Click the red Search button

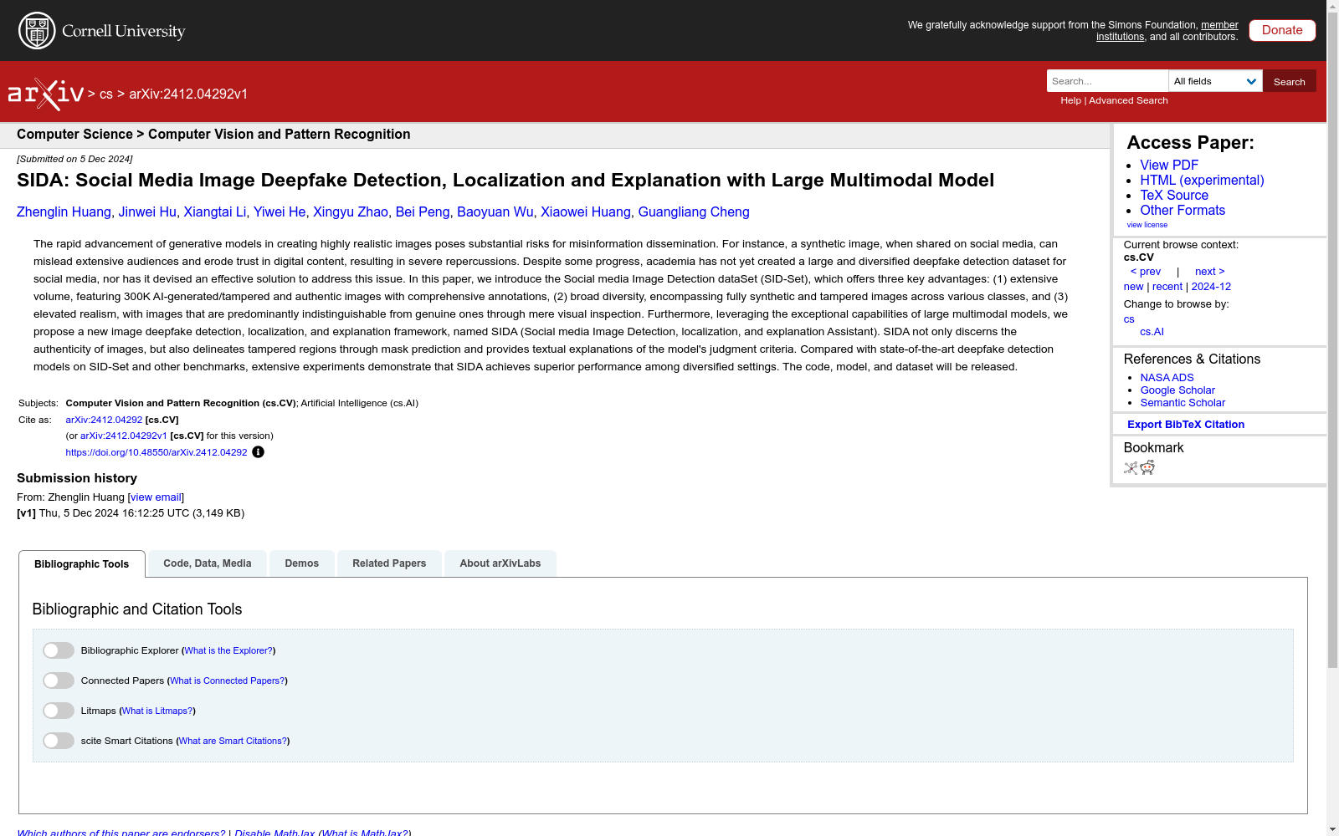pos(1290,81)
